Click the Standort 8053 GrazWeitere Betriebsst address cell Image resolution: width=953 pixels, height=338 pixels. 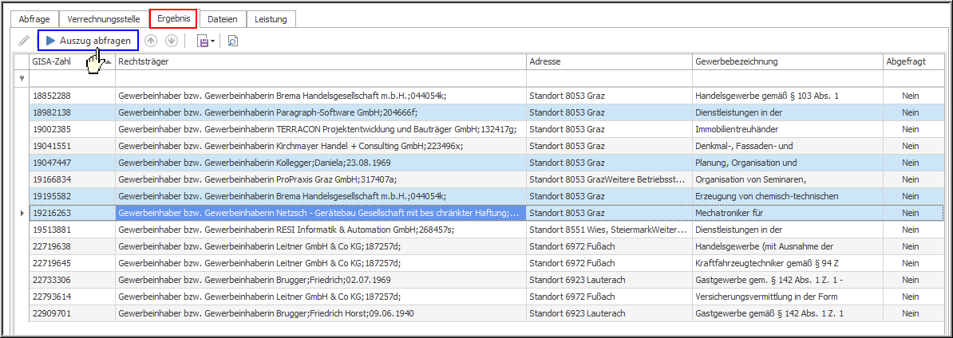(x=609, y=179)
